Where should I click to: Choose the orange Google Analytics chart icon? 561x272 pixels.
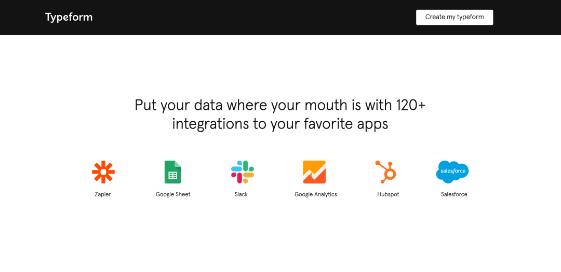[x=314, y=172]
